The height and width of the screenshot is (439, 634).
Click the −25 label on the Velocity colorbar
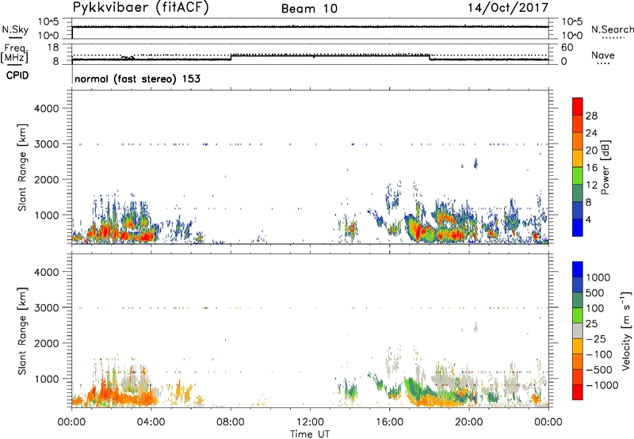tap(596, 338)
